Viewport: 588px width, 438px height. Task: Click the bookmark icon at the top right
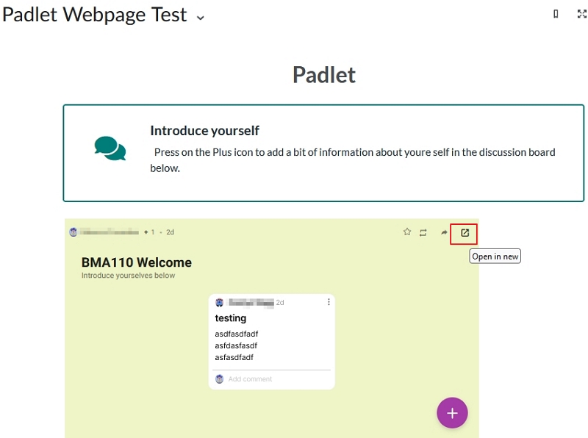(x=556, y=14)
